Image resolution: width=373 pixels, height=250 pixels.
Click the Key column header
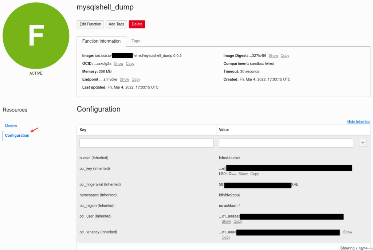click(83, 130)
